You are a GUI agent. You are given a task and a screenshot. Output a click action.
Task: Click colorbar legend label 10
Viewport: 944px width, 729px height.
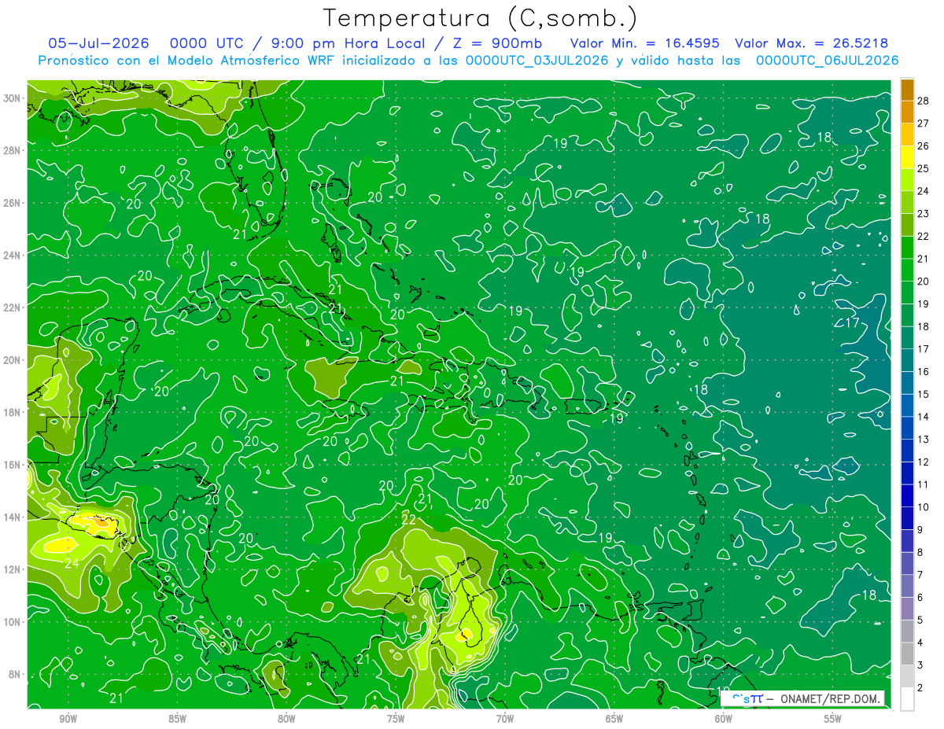pos(924,507)
